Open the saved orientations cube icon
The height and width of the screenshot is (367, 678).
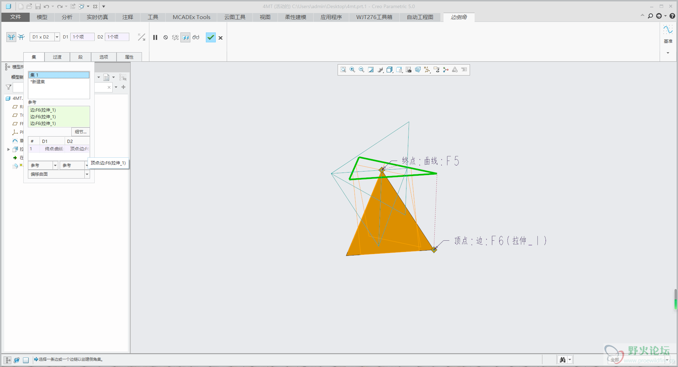389,70
